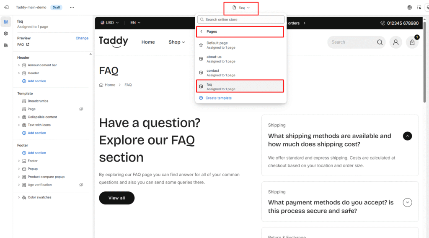Open the faq template selector dropdown
The image size is (429, 238).
pyautogui.click(x=241, y=8)
